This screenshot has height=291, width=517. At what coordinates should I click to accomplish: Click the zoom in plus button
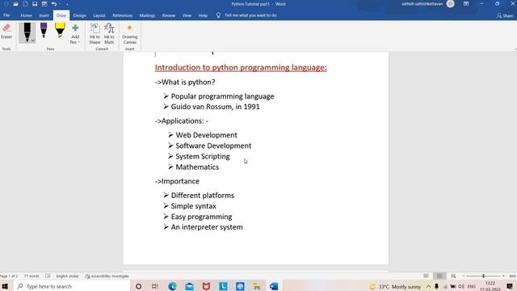pyautogui.click(x=503, y=276)
